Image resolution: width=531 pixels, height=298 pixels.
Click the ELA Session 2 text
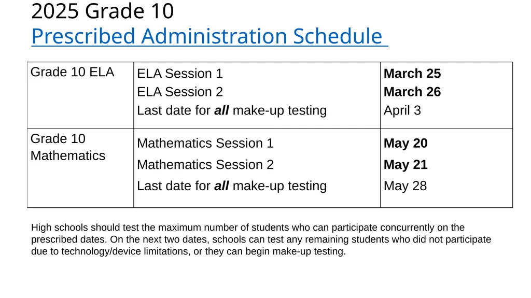click(x=180, y=92)
